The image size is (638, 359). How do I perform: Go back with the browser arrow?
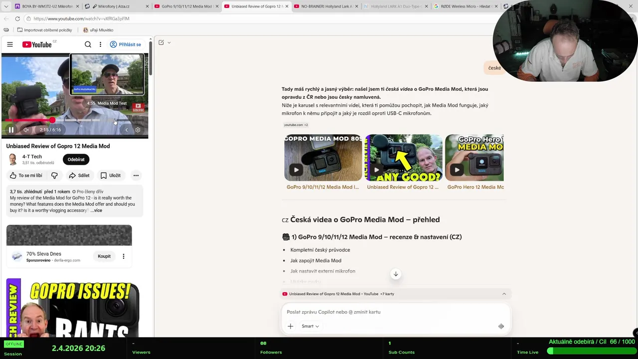click(x=6, y=18)
